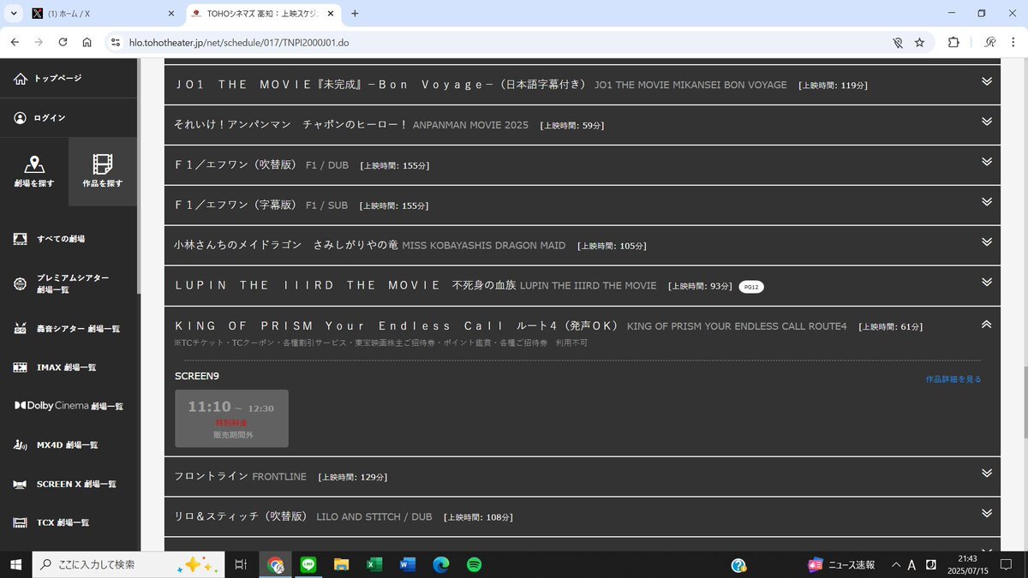Open すべての劇場 in the sidebar
The height and width of the screenshot is (578, 1028).
pyautogui.click(x=49, y=239)
